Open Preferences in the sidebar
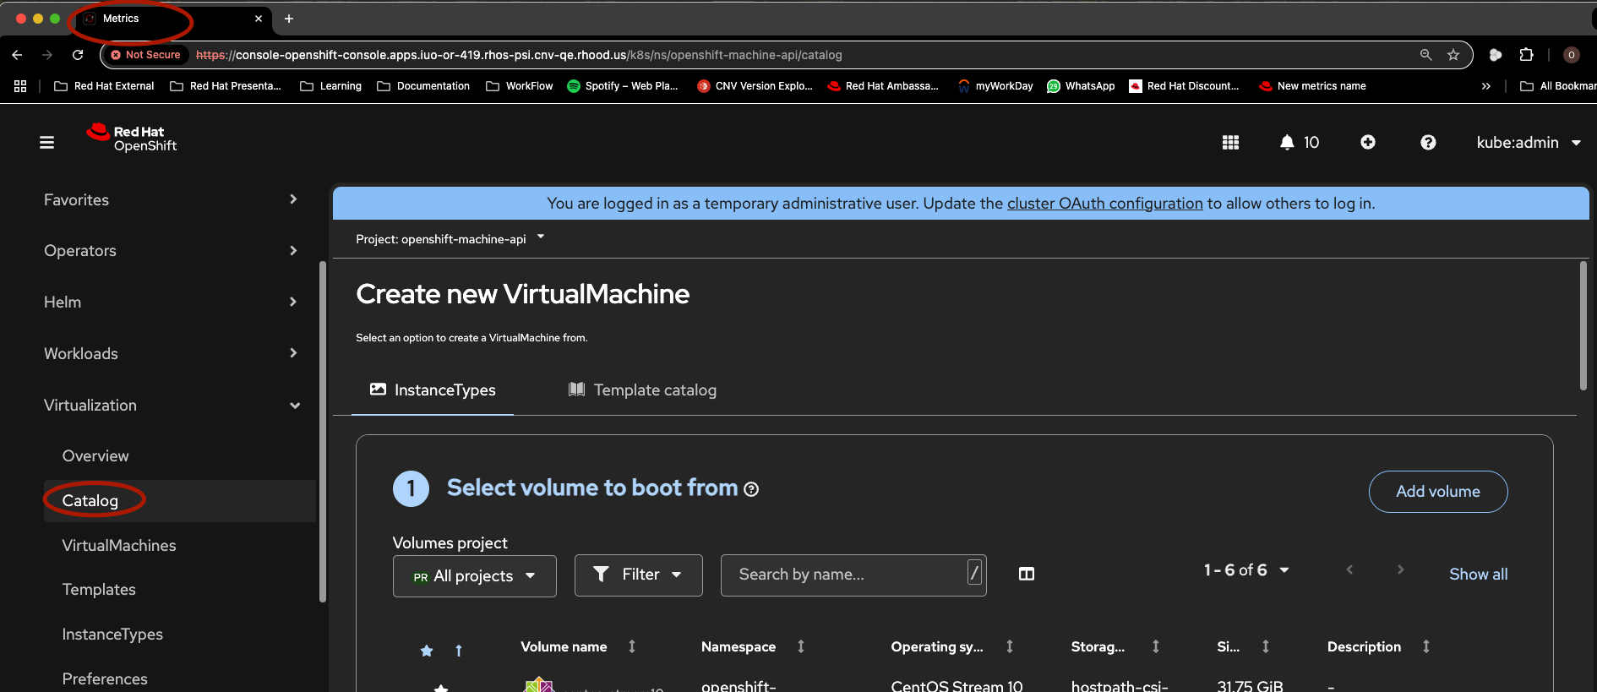This screenshot has width=1597, height=692. pos(105,679)
